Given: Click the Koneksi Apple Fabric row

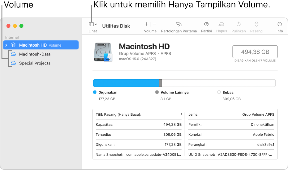Looking at the screenshot, I should pos(231,135).
